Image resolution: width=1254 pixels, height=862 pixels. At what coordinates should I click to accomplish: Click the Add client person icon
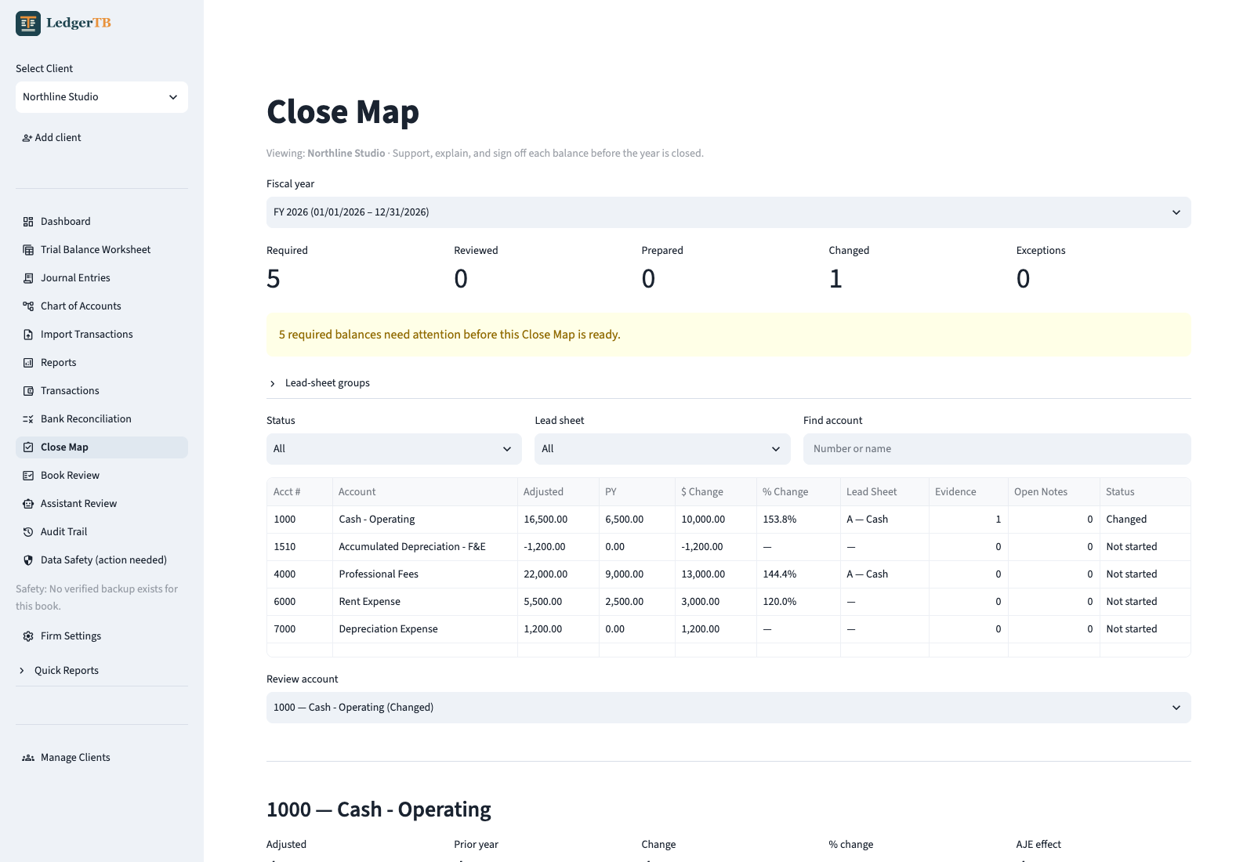point(27,138)
